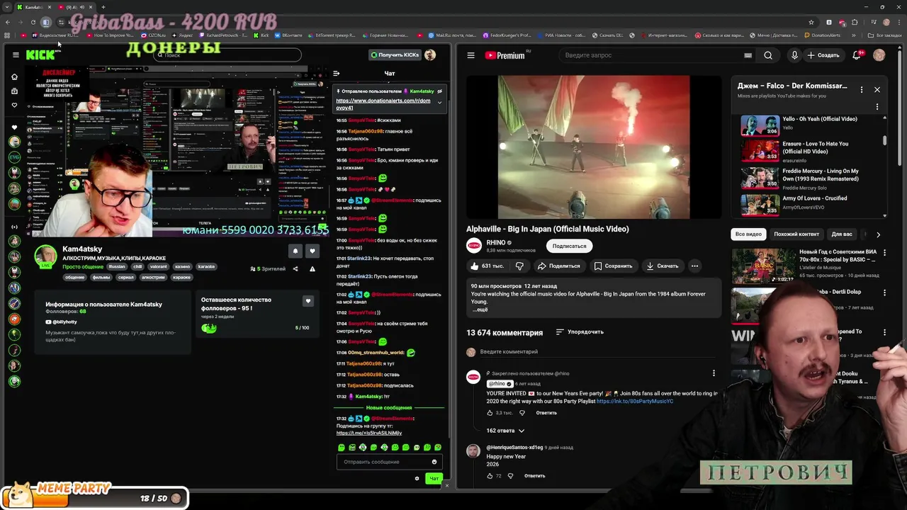Expand 162 ответа replies
Image resolution: width=907 pixels, height=510 pixels.
pos(505,430)
